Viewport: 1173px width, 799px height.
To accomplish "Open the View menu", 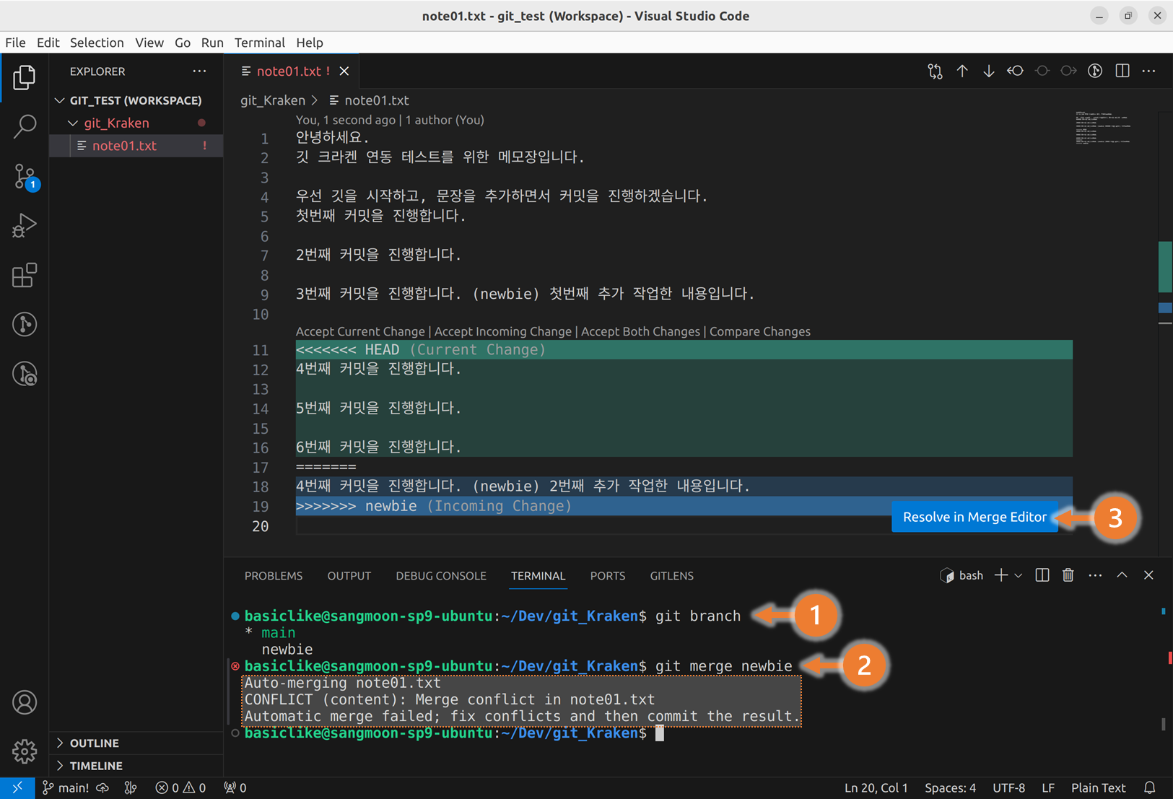I will (x=149, y=43).
